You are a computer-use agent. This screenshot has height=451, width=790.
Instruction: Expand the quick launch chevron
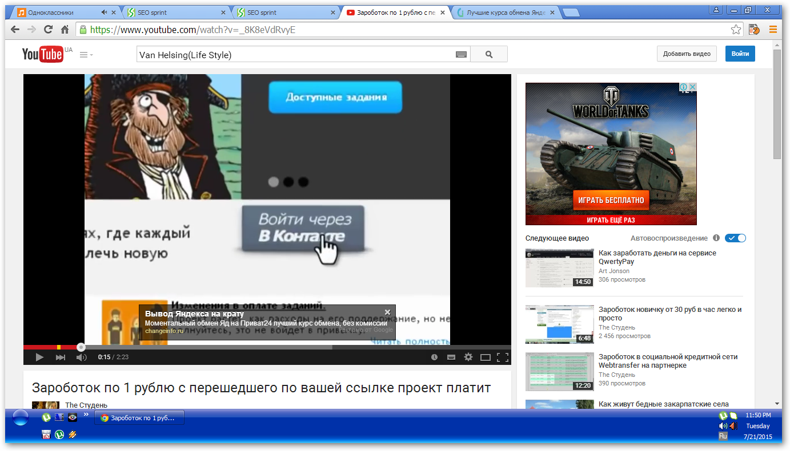[x=86, y=415]
